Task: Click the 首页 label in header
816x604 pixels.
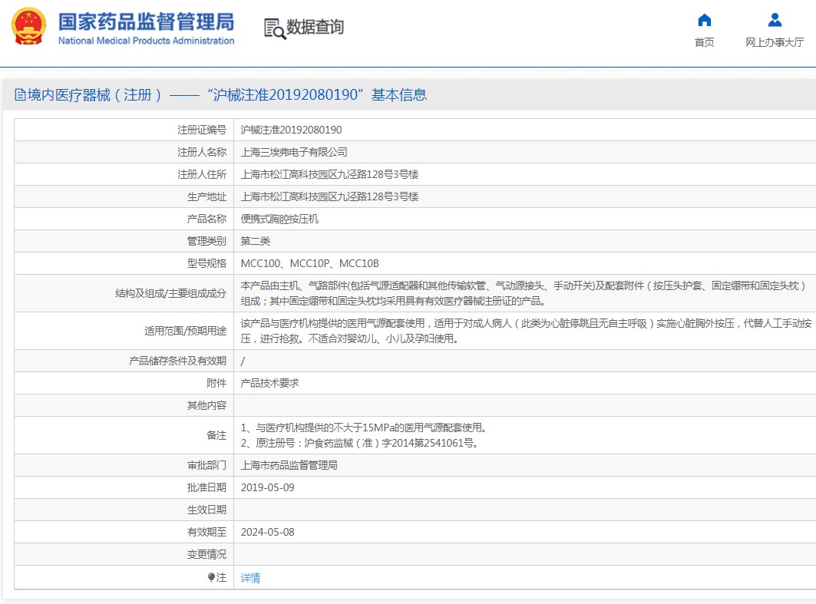Action: point(704,42)
